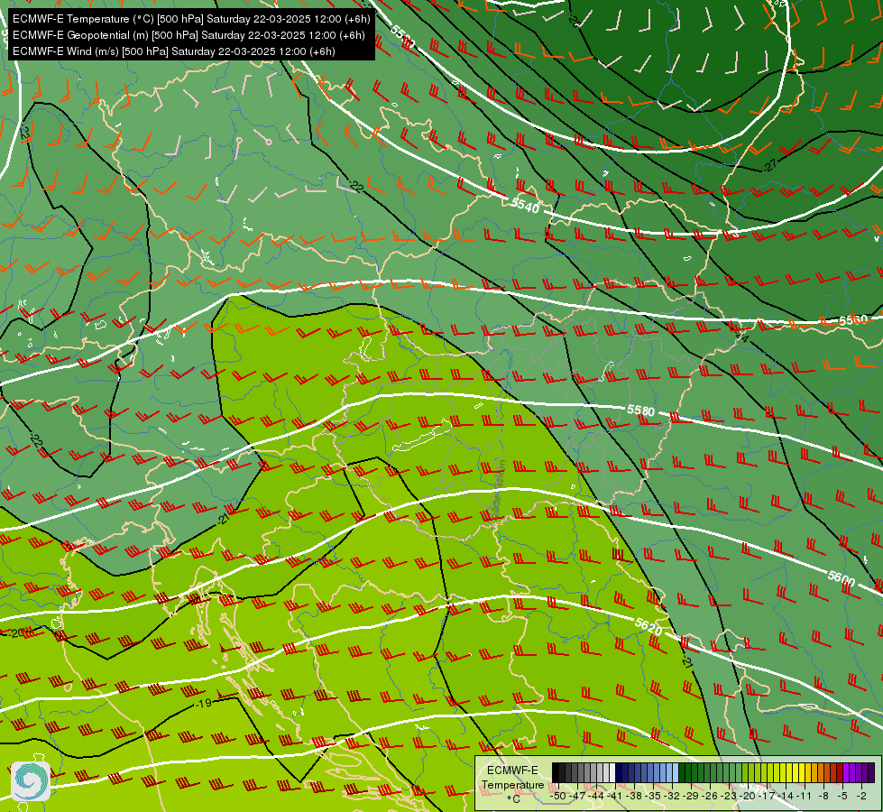883x812 pixels.
Task: Select the 5620 geopotential contour label
Action: click(648, 626)
